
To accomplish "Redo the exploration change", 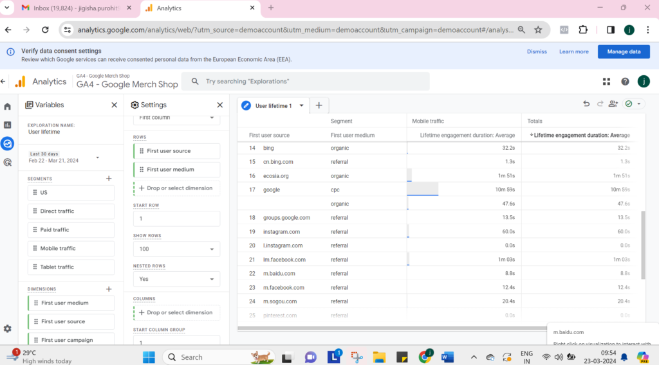I will coord(600,103).
